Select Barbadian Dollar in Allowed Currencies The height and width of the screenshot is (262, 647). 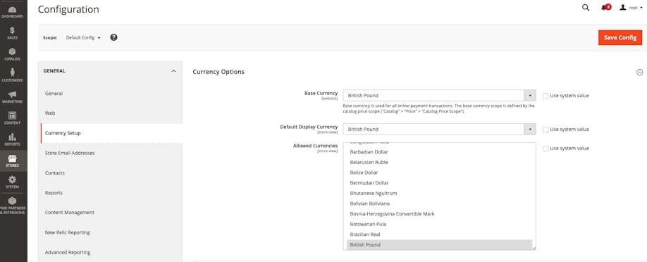click(439, 152)
